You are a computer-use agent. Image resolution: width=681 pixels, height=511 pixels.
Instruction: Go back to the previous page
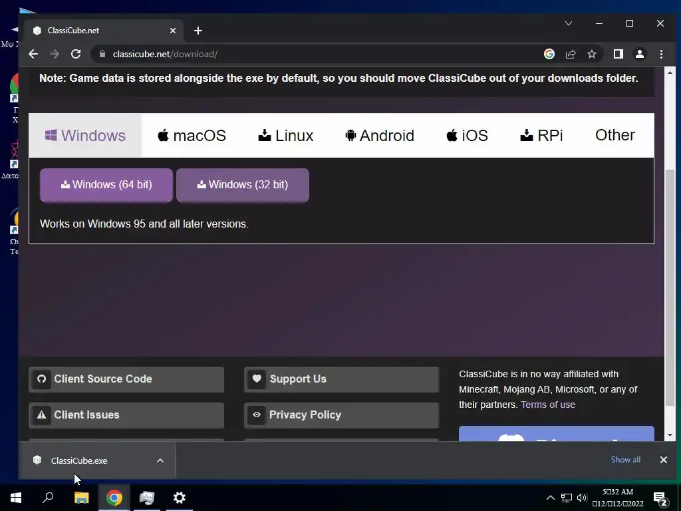click(33, 54)
